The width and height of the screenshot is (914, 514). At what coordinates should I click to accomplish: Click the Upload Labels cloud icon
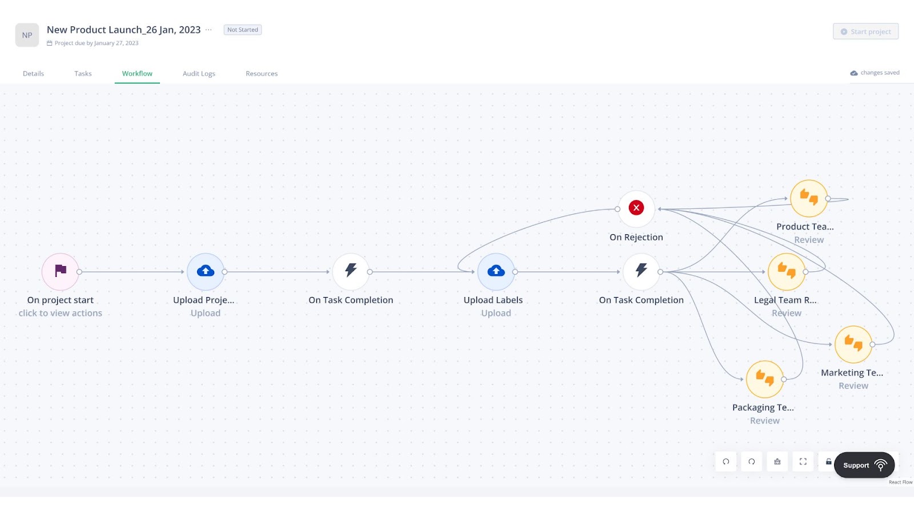click(495, 271)
